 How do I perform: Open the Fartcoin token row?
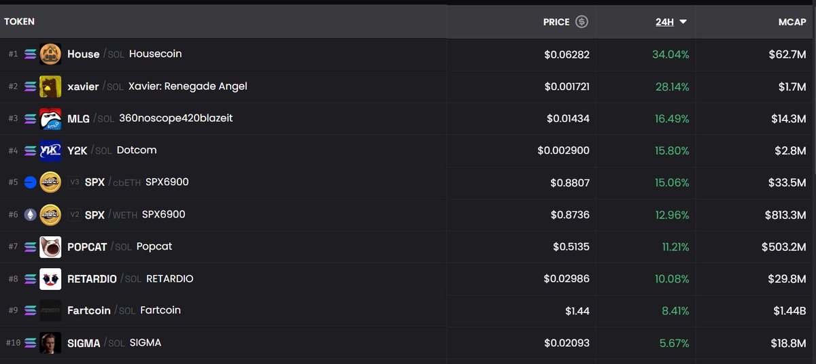pyautogui.click(x=408, y=311)
